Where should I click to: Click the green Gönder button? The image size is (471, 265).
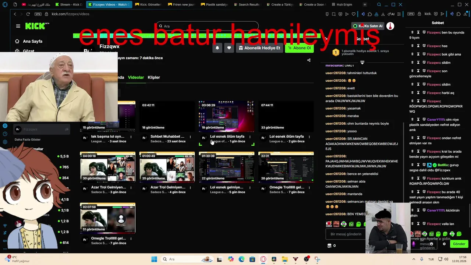pyautogui.click(x=459, y=244)
